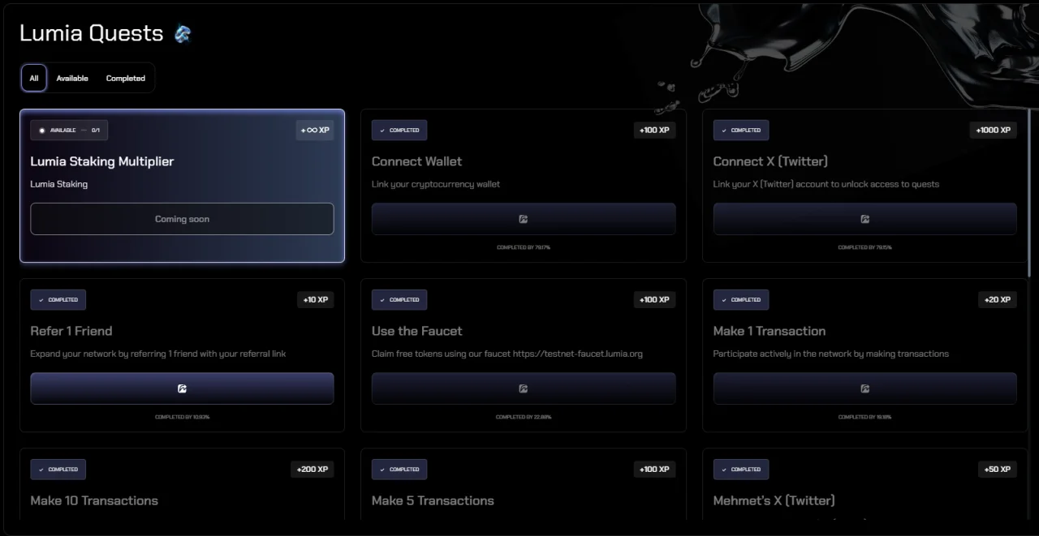The image size is (1039, 536).
Task: Click the Lumia logo icon beside the page title
Action: [183, 33]
